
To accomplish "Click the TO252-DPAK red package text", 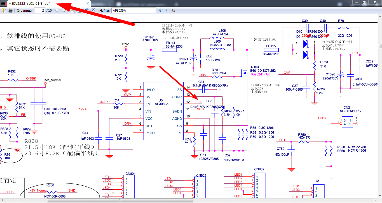I will (260, 74).
